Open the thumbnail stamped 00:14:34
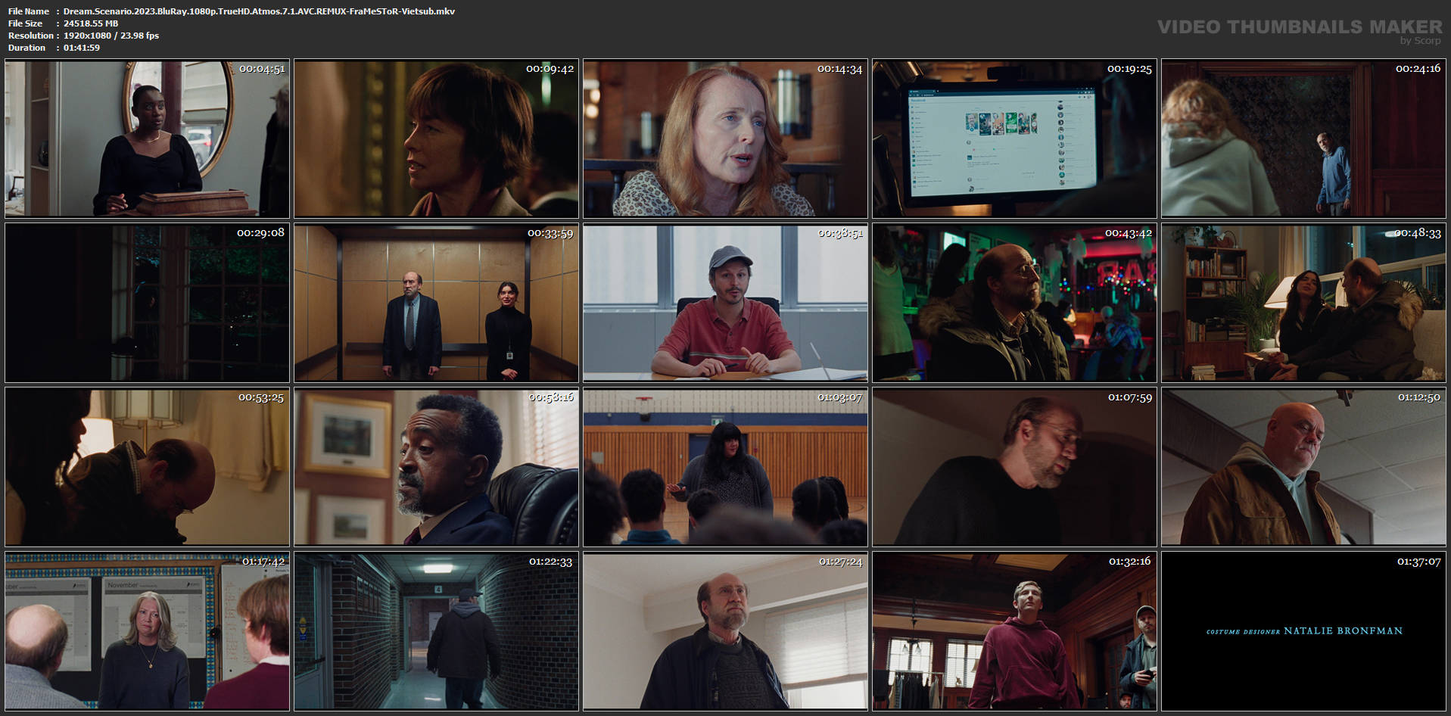Image resolution: width=1451 pixels, height=716 pixels. [x=725, y=139]
